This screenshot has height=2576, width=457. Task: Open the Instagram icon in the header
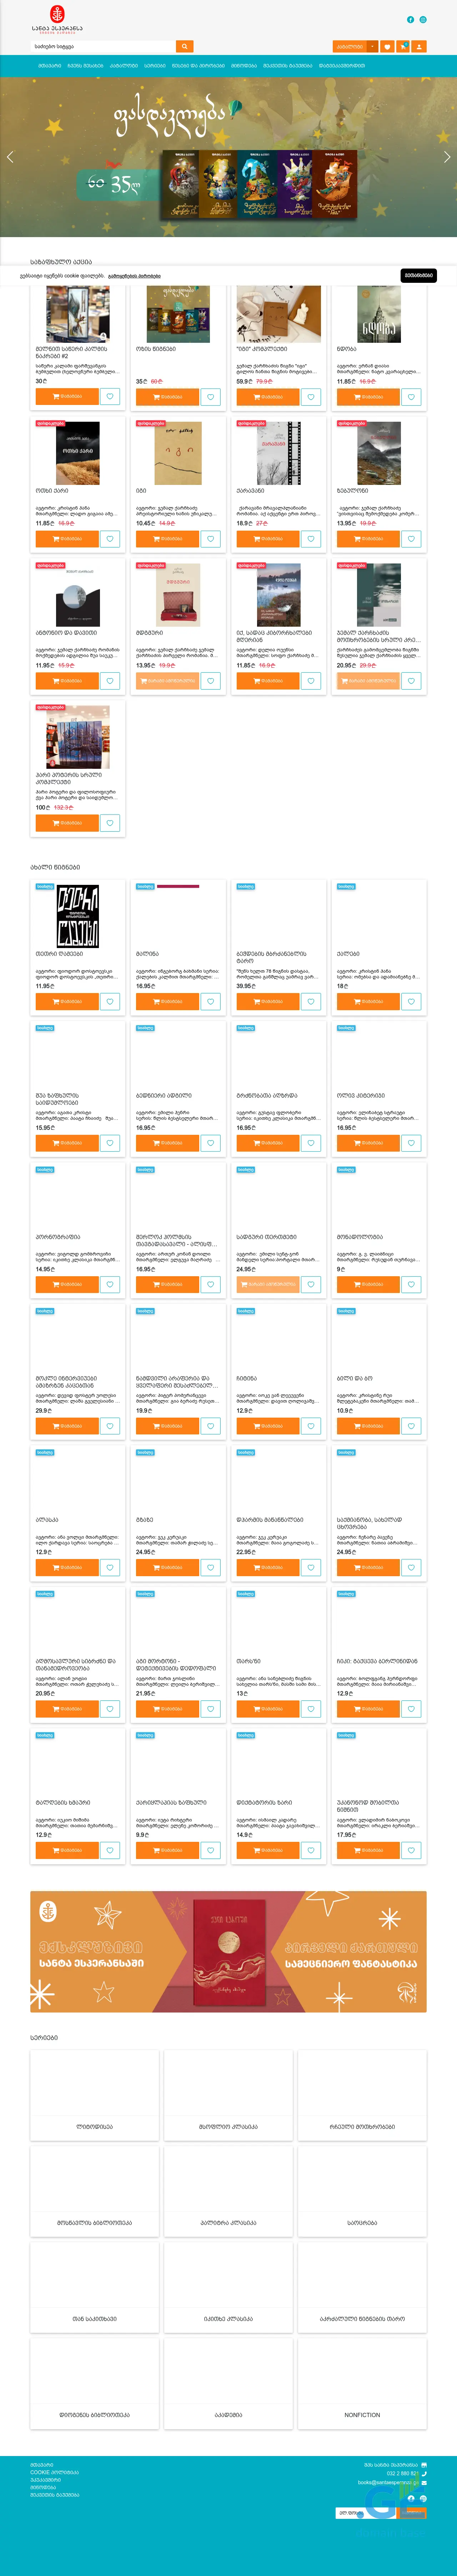pyautogui.click(x=423, y=19)
